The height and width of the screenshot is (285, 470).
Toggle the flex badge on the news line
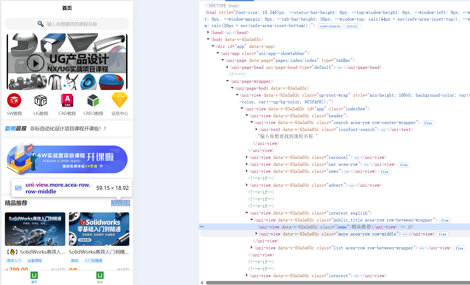pyautogui.click(x=385, y=172)
